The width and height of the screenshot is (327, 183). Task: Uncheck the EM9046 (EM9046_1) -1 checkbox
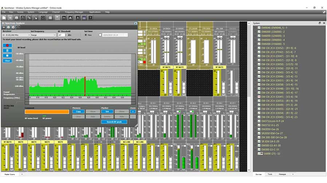(259, 28)
